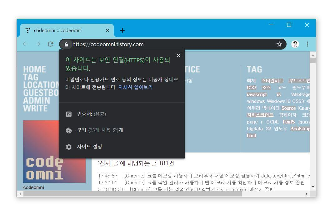Click the 자바스크립트 tag
This screenshot has height=213, width=335.
(260, 115)
